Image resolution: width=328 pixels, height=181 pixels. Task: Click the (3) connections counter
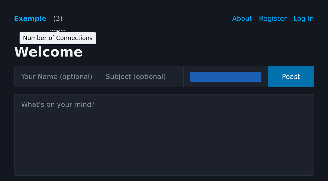58,19
